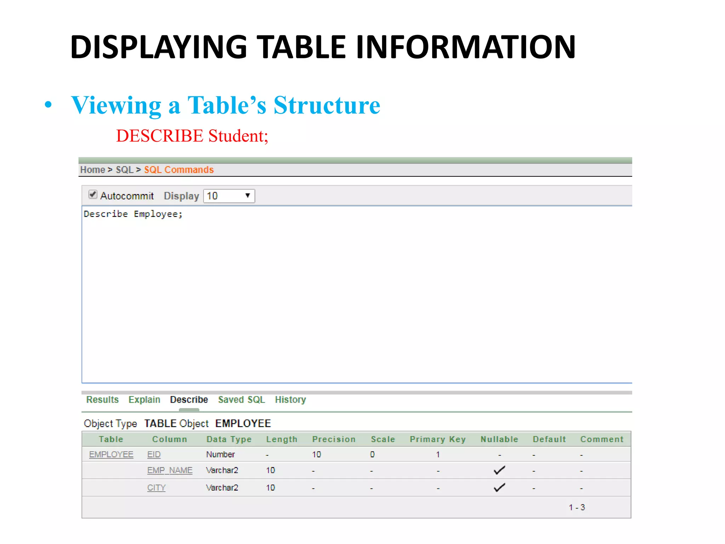This screenshot has height=544, width=725.
Task: Click the Primary Key column header
Action: [x=438, y=439]
